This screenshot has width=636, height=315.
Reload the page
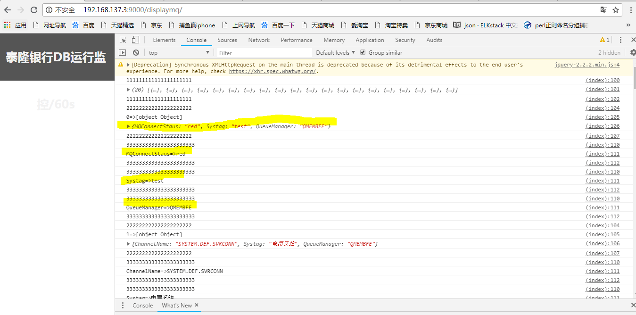34,10
